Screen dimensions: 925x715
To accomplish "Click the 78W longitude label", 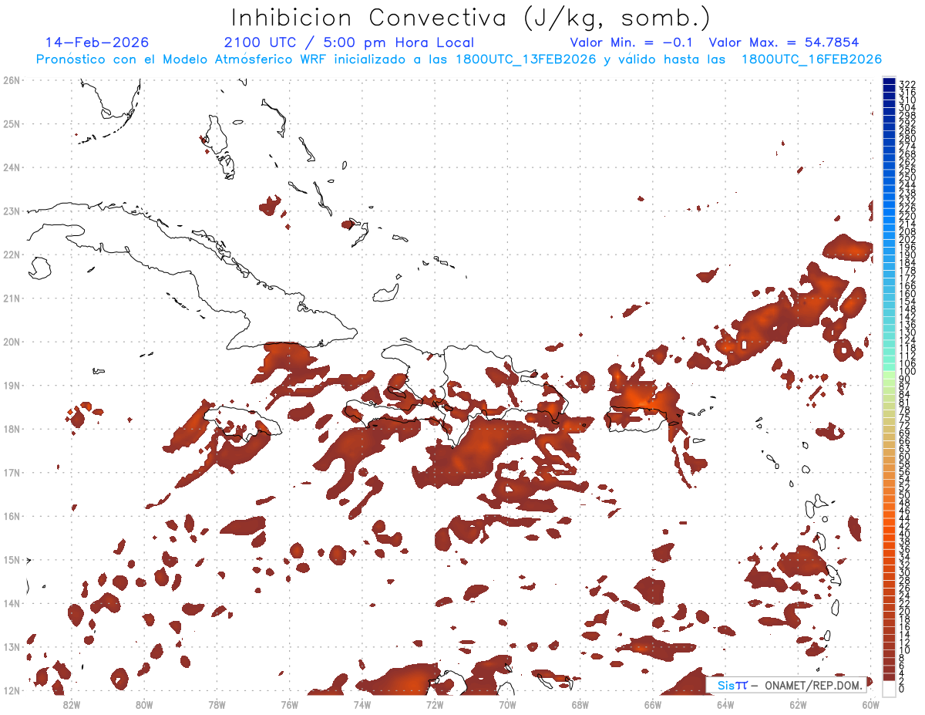I will (x=217, y=704).
